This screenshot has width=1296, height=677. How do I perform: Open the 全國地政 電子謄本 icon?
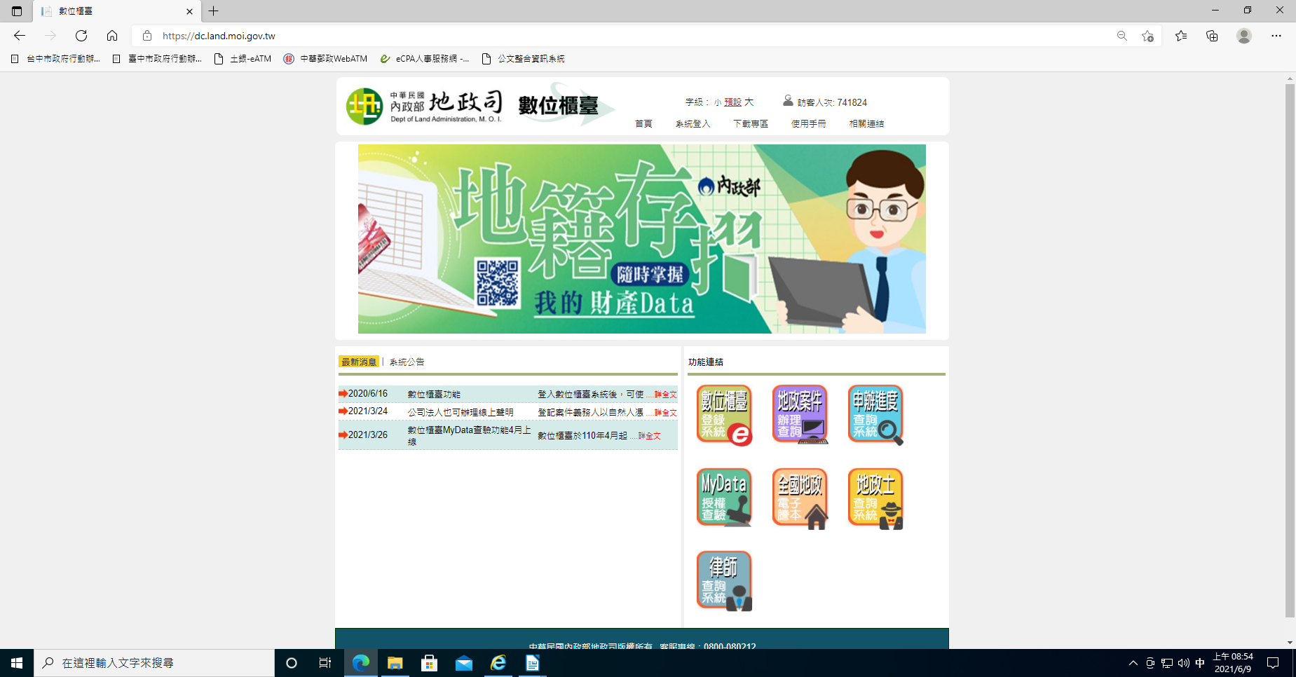click(x=800, y=498)
